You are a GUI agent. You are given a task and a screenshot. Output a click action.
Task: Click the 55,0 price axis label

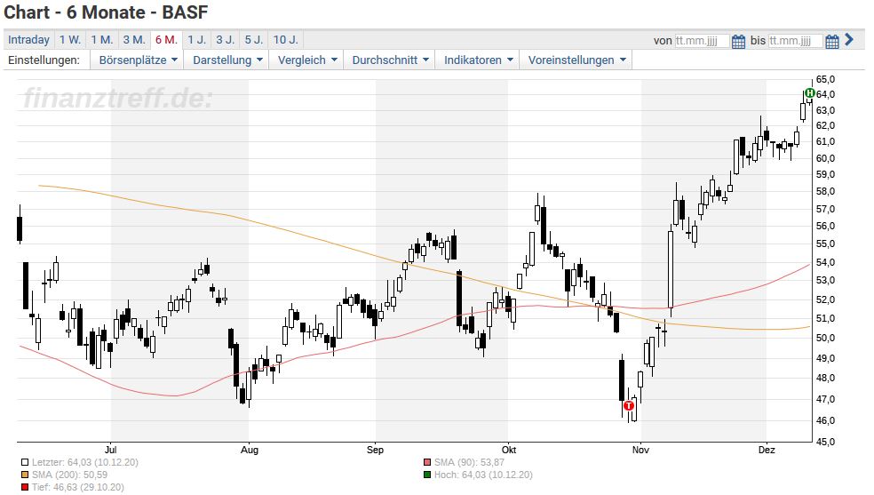coord(825,244)
